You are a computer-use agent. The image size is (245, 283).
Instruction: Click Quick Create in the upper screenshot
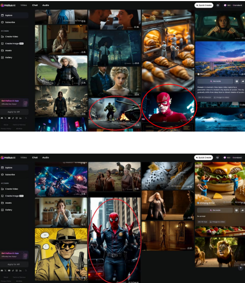[204, 5]
